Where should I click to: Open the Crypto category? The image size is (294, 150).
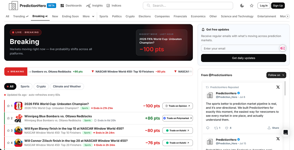coord(130,16)
